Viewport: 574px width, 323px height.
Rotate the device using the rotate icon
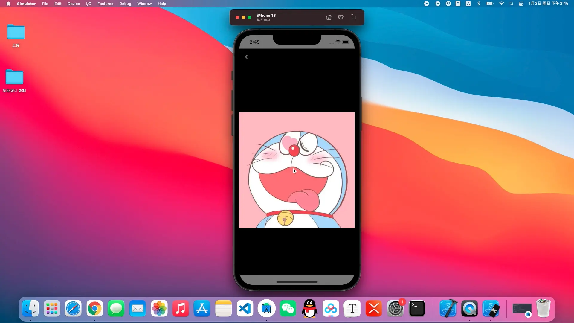tap(353, 17)
